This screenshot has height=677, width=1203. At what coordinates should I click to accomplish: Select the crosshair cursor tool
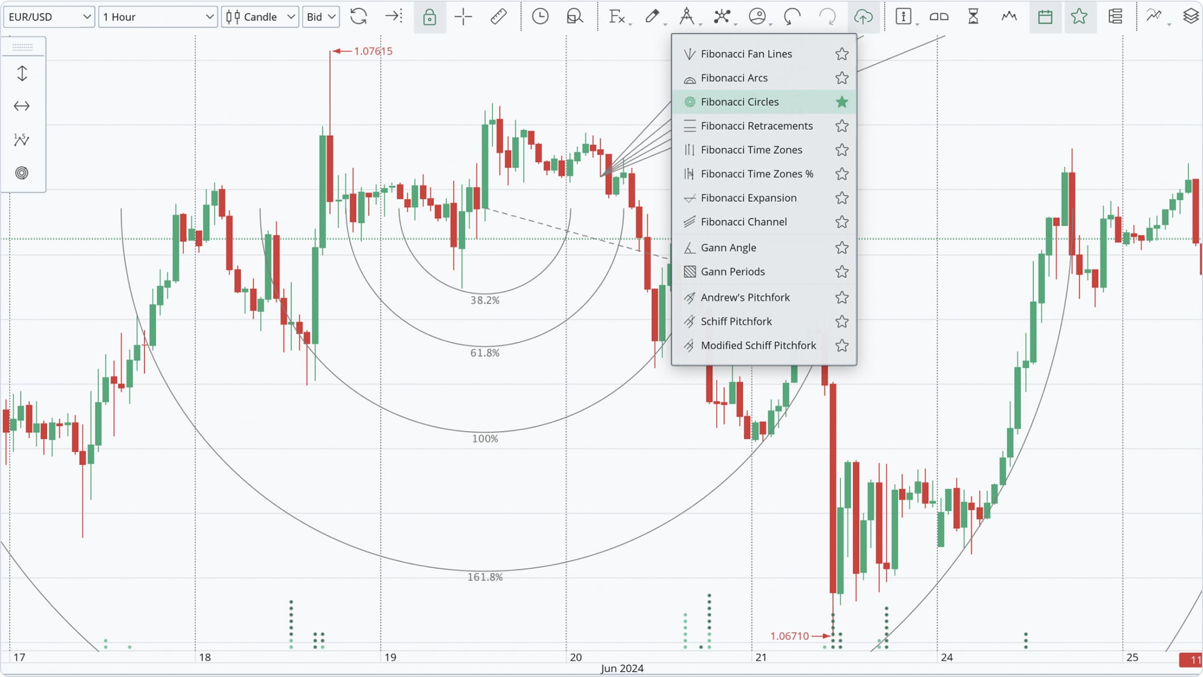pyautogui.click(x=463, y=17)
